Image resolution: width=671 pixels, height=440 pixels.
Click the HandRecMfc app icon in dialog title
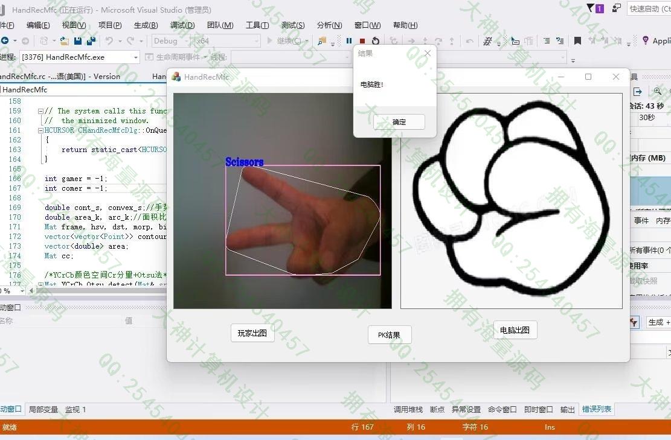click(x=176, y=77)
